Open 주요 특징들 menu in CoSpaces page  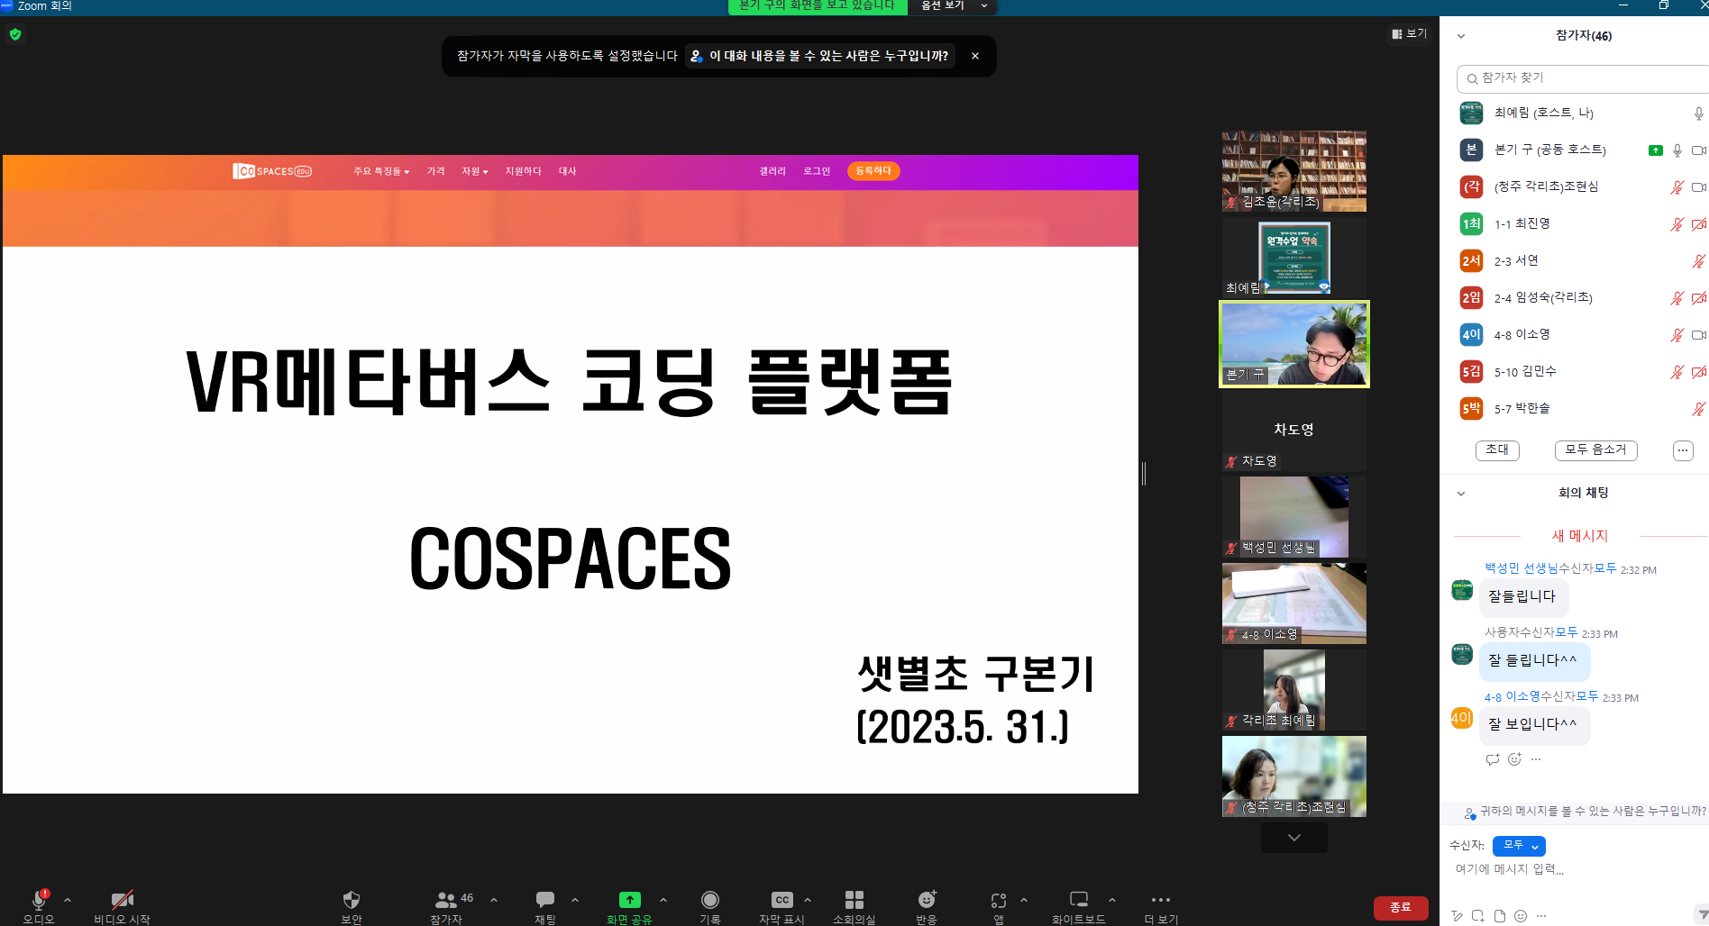coord(381,171)
